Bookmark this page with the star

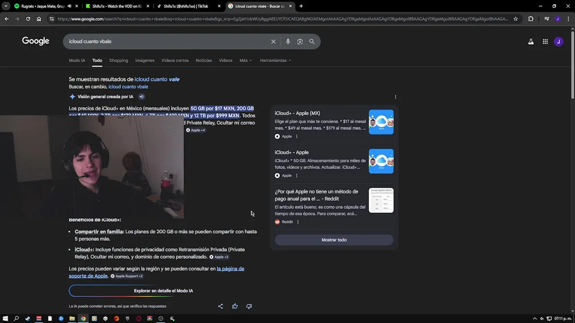click(516, 19)
